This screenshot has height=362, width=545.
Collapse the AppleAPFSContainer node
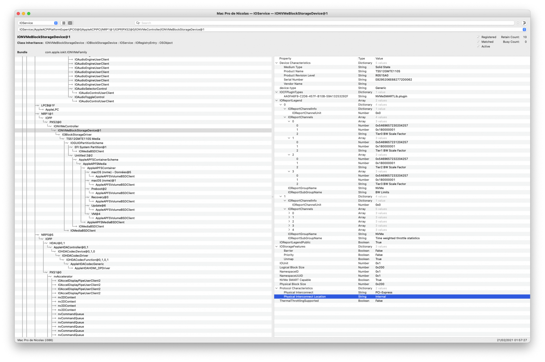click(84, 168)
